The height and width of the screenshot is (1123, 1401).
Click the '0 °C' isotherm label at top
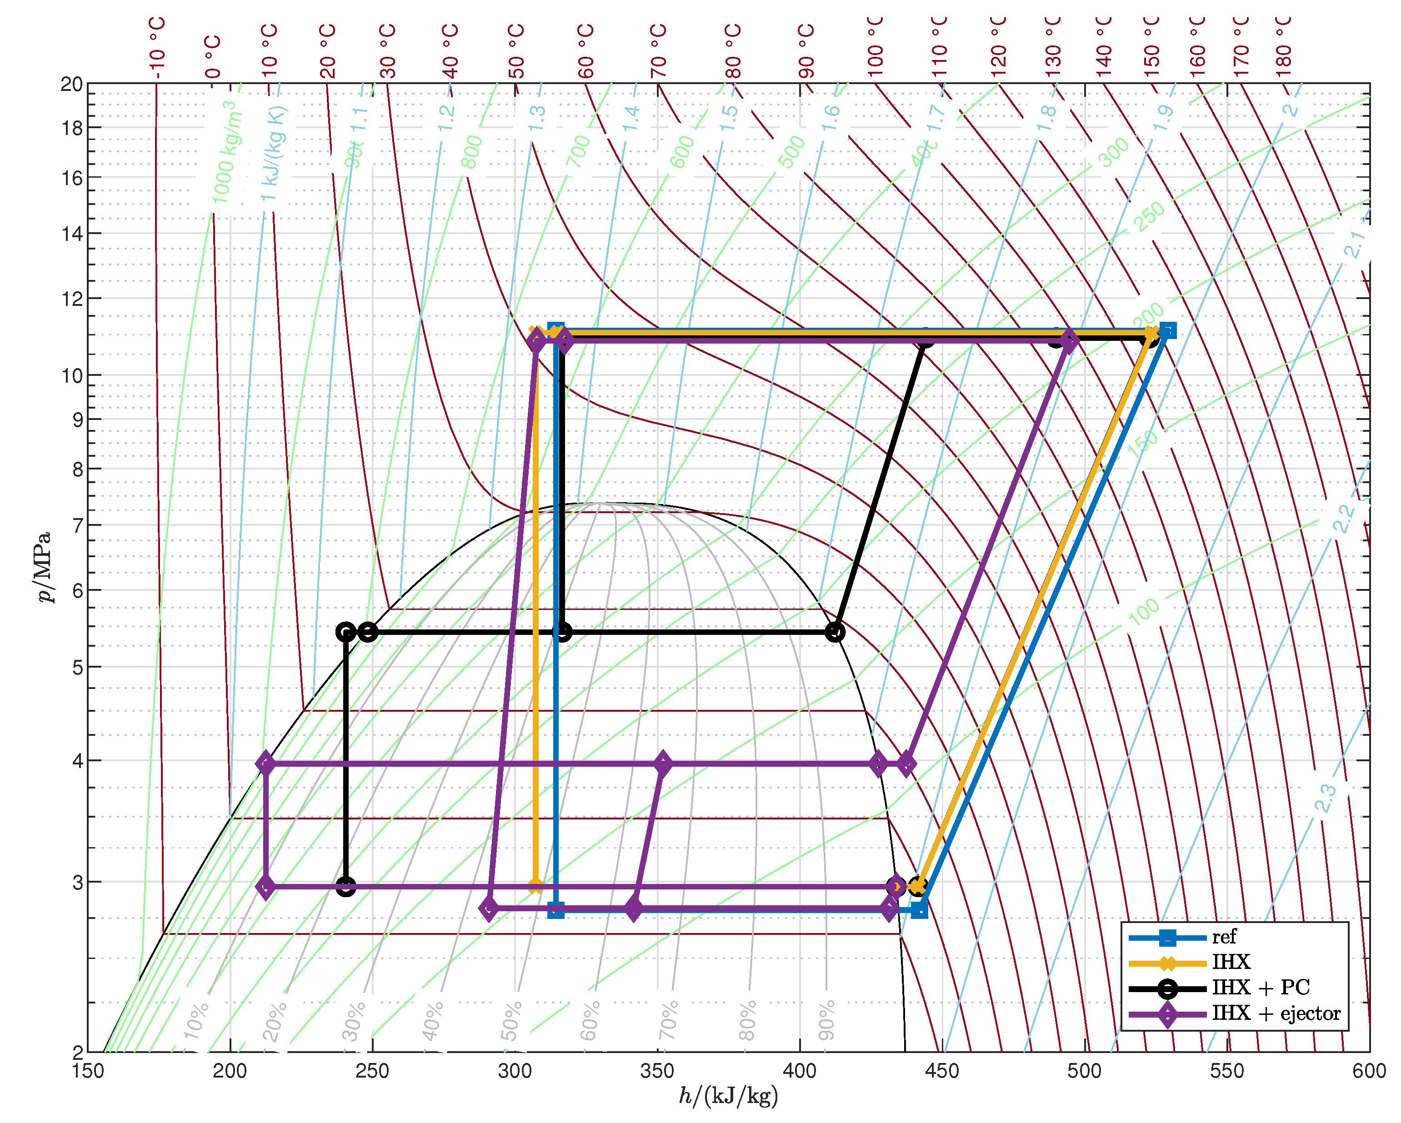coord(212,57)
